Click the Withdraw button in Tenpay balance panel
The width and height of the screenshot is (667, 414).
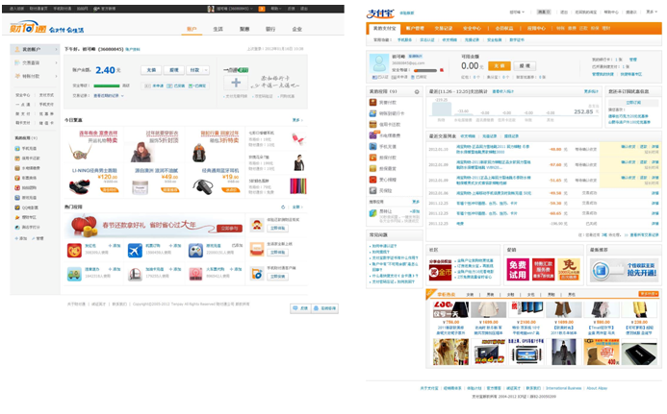174,70
